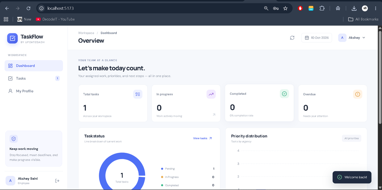
Task: Open the All Bookmarks folder
Action: 363,19
